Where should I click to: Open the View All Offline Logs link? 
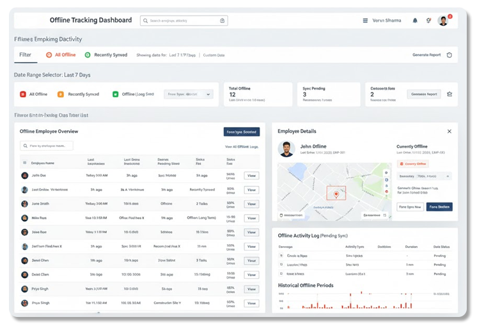242,146
